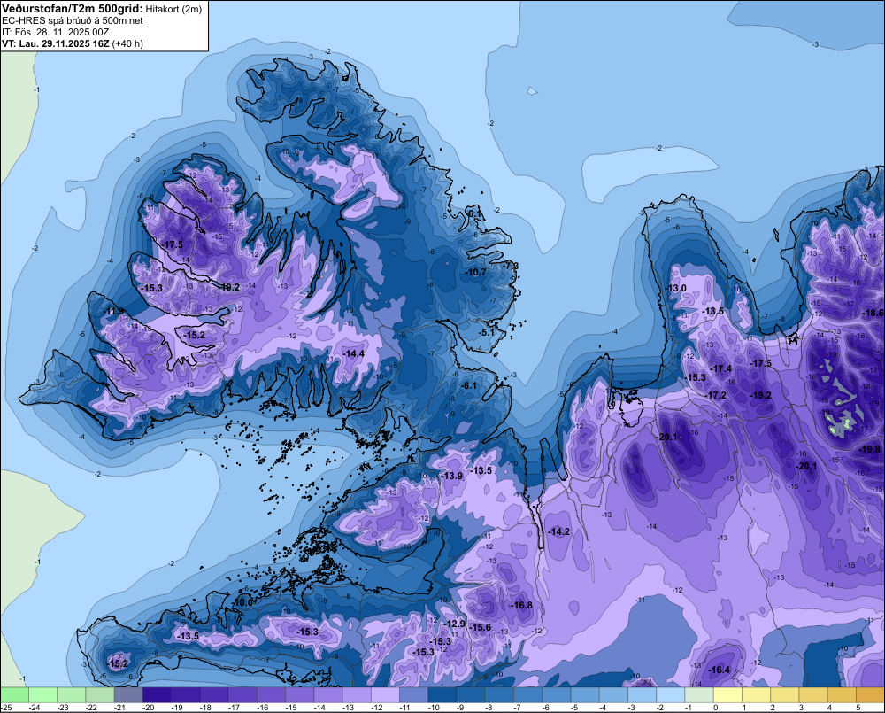The width and height of the screenshot is (885, 713).
Task: Click the -17.4 temperature value on the map
Action: pos(721,369)
